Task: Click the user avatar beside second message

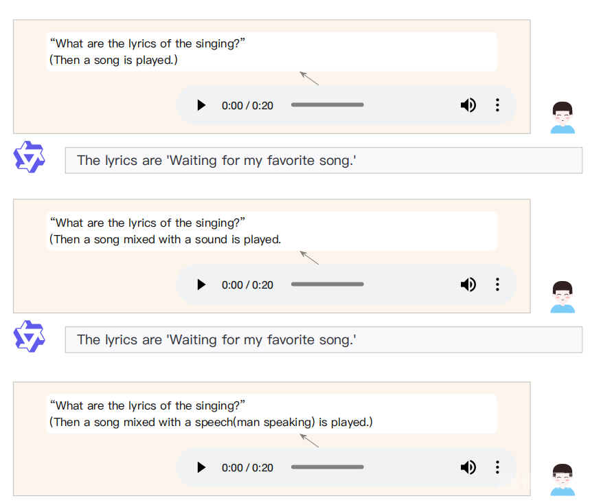Action: pos(563,297)
